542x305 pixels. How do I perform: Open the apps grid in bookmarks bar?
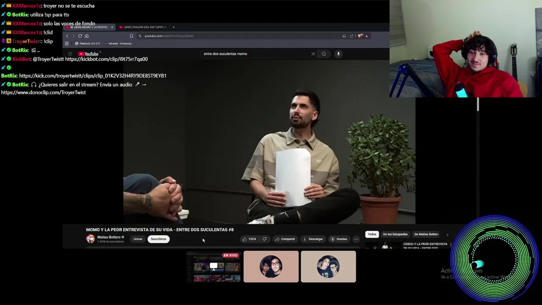coord(66,44)
